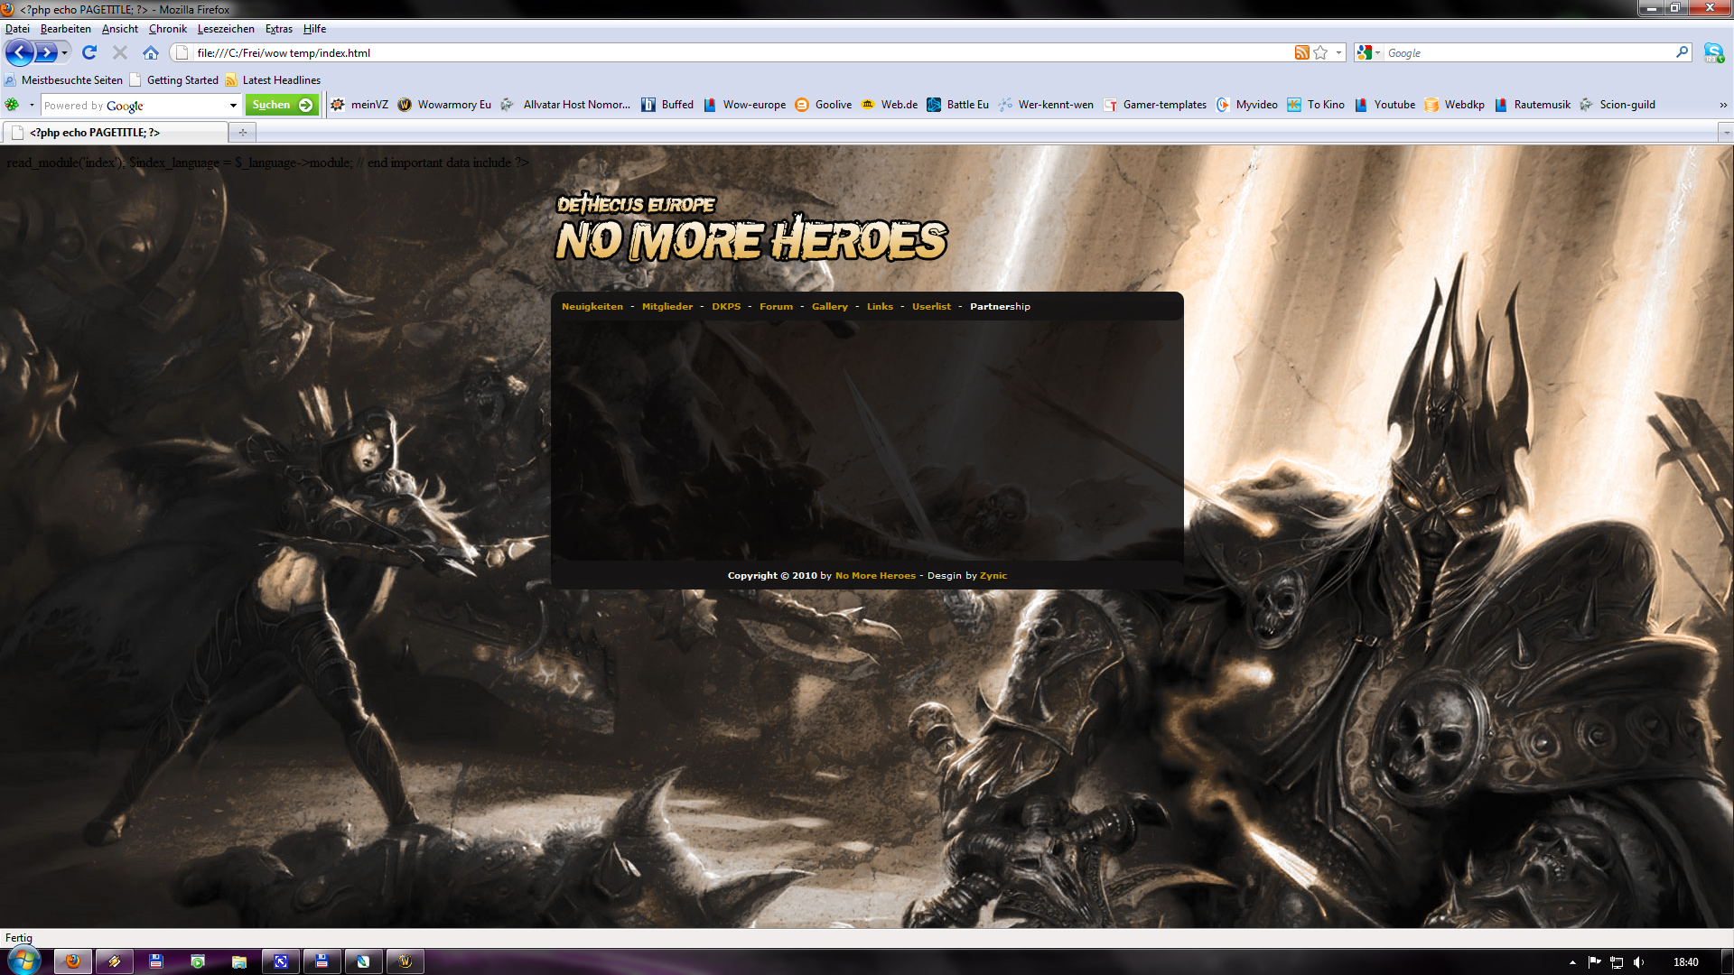Open the media player taskbar icon
Viewport: 1734px width, 975px height.
coord(197,961)
